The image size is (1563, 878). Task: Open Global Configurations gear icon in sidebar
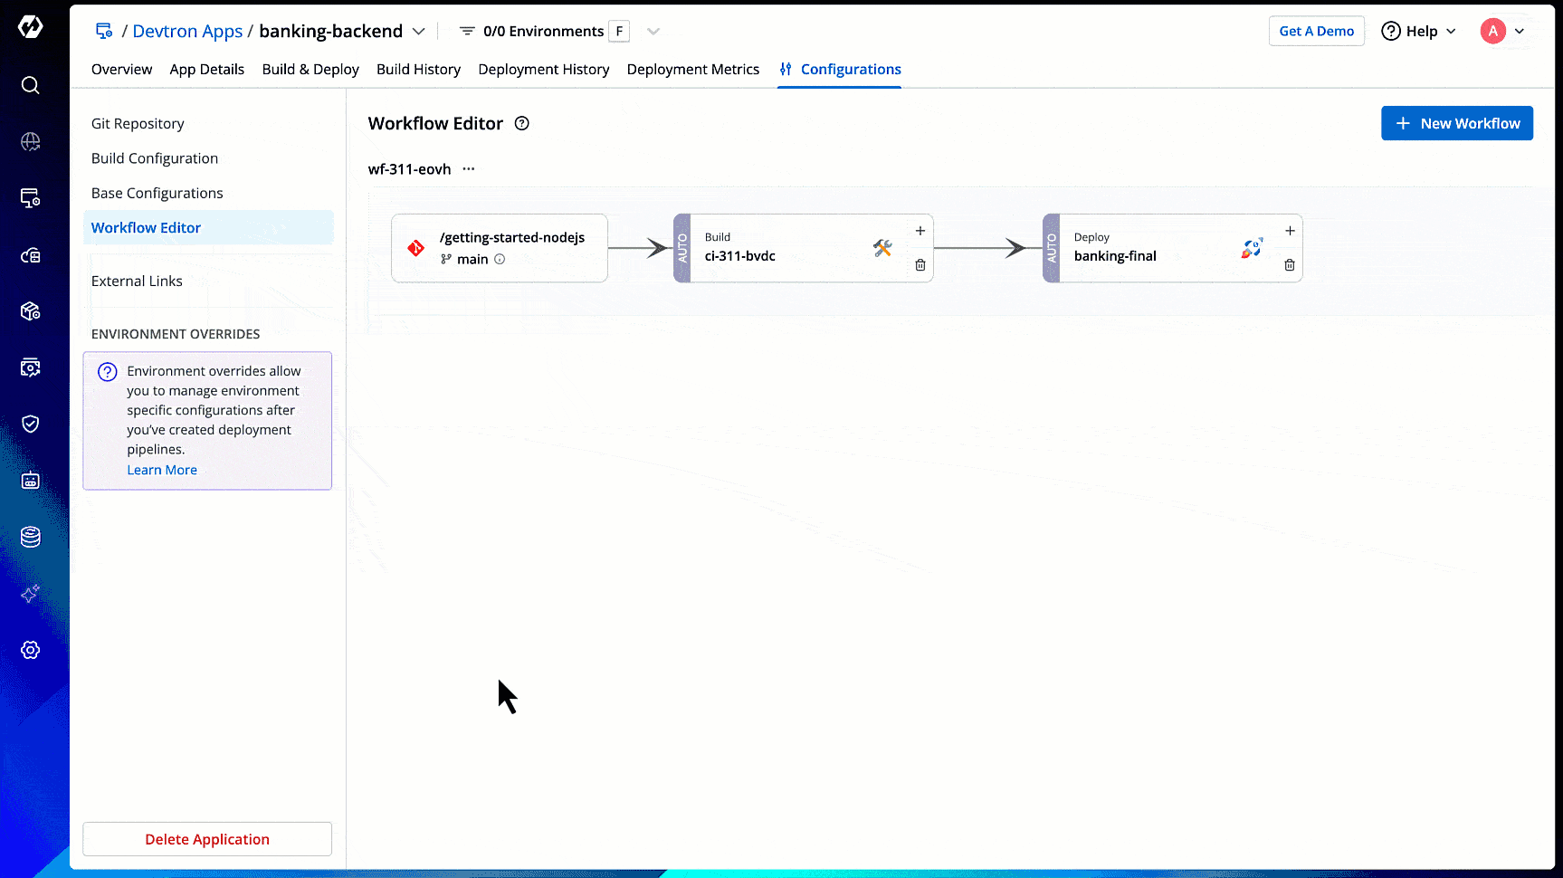click(30, 650)
